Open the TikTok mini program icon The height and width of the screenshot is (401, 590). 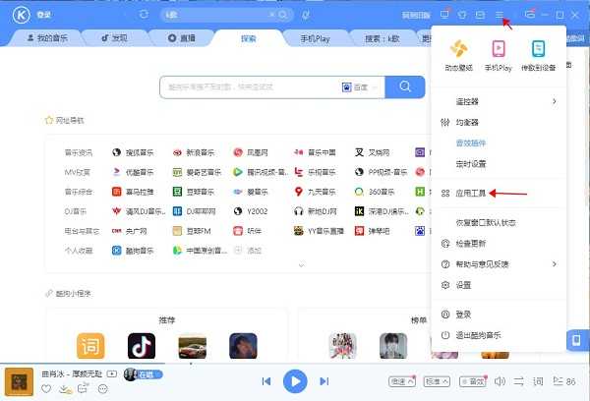(142, 346)
